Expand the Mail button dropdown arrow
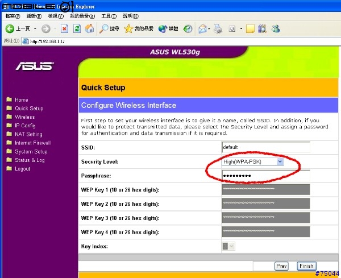Image resolution: width=341 pixels, height=278 pixels. (209, 29)
